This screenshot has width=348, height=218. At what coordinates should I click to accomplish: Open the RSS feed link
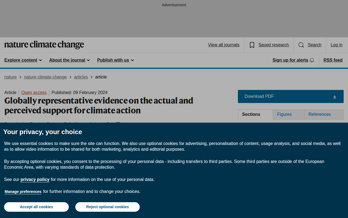tap(333, 60)
